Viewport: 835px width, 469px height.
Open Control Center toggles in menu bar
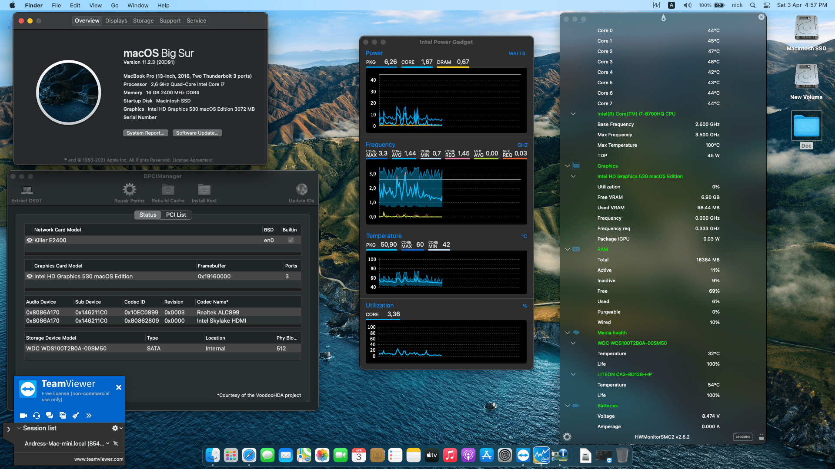click(x=766, y=5)
